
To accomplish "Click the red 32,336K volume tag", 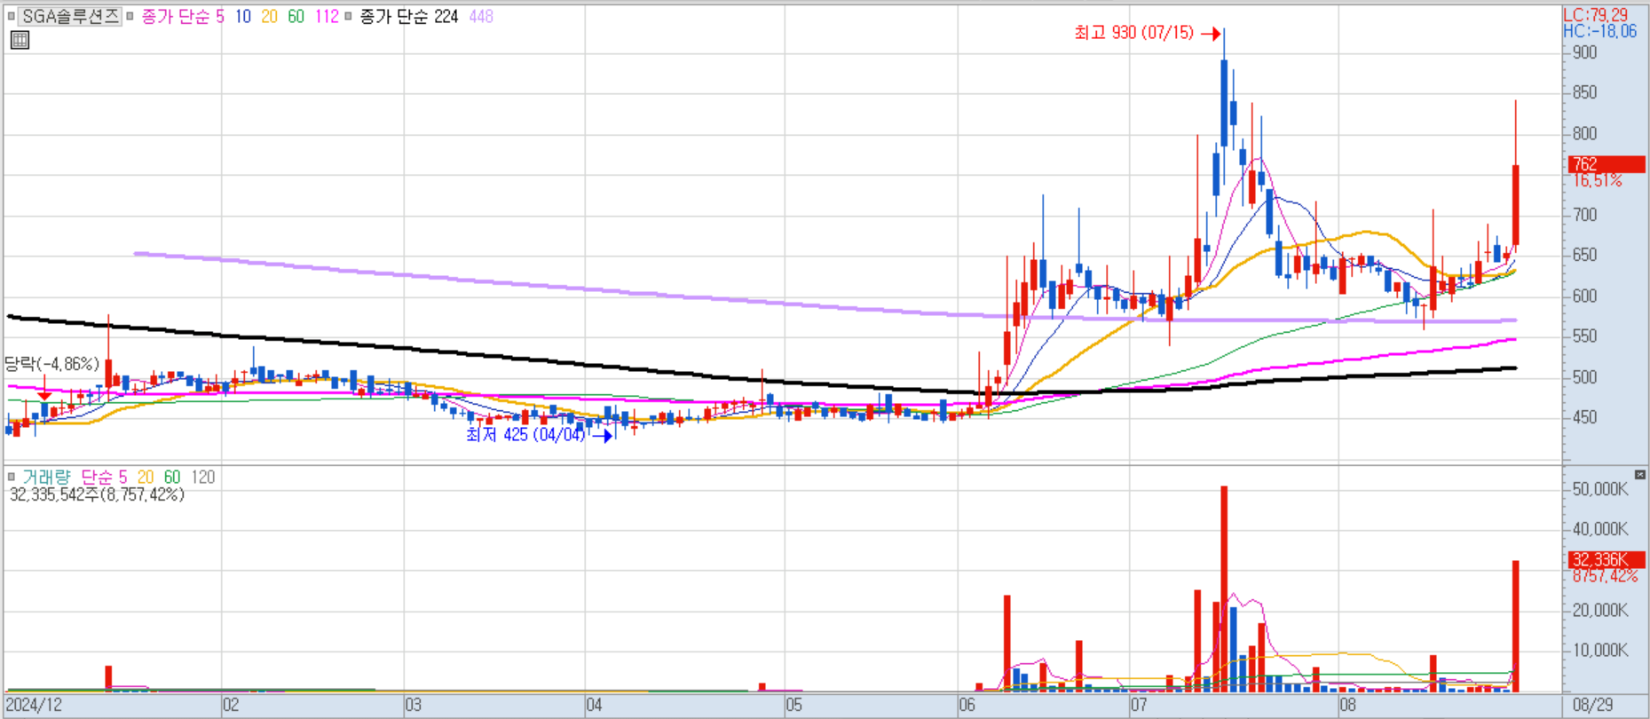I will (1607, 559).
